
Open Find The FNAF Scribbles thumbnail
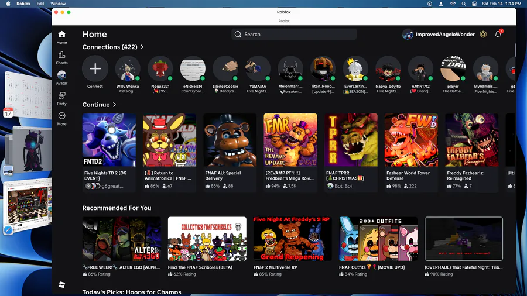pyautogui.click(x=207, y=239)
